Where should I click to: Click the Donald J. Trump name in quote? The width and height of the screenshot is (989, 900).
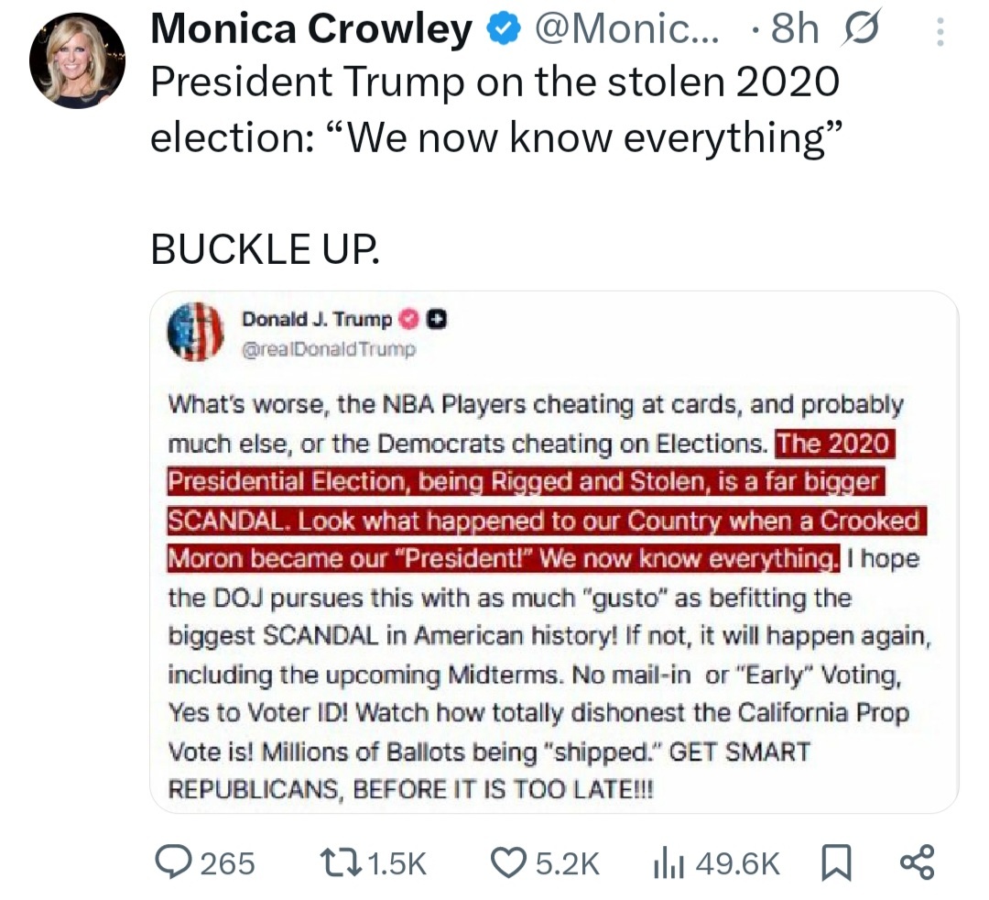[x=316, y=319]
